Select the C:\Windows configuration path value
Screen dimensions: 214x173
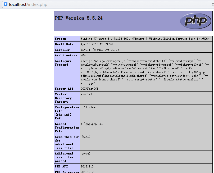89,107
